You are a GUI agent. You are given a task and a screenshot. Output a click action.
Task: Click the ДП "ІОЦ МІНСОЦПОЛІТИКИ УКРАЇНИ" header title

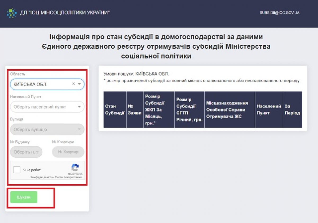[65, 13]
